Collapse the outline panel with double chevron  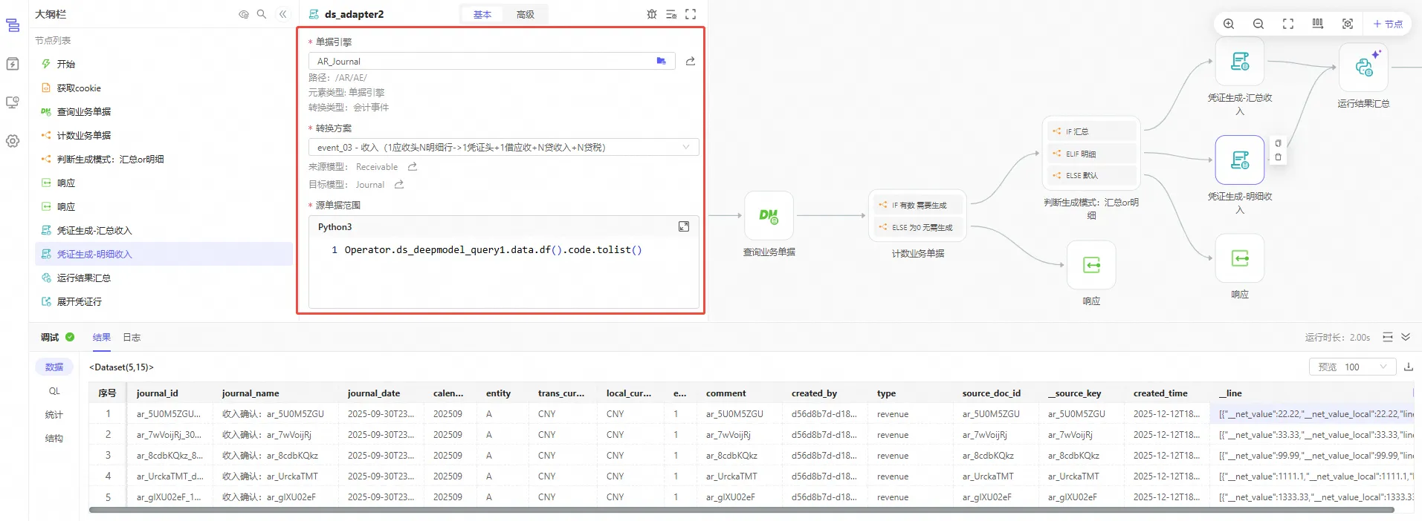(282, 14)
